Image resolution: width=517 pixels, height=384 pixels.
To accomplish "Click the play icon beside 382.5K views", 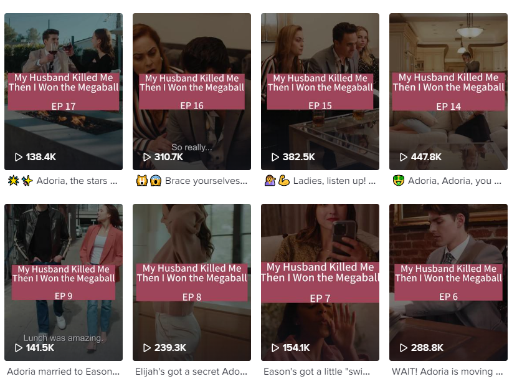I will (275, 157).
